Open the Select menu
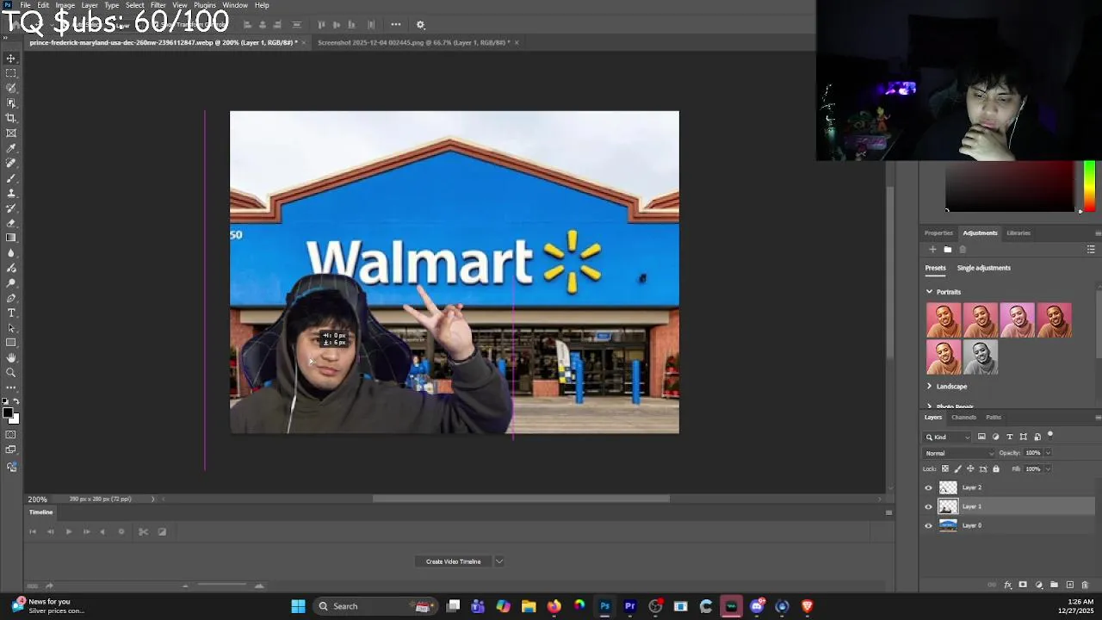Viewport: 1102px width, 620px height. coord(135,5)
